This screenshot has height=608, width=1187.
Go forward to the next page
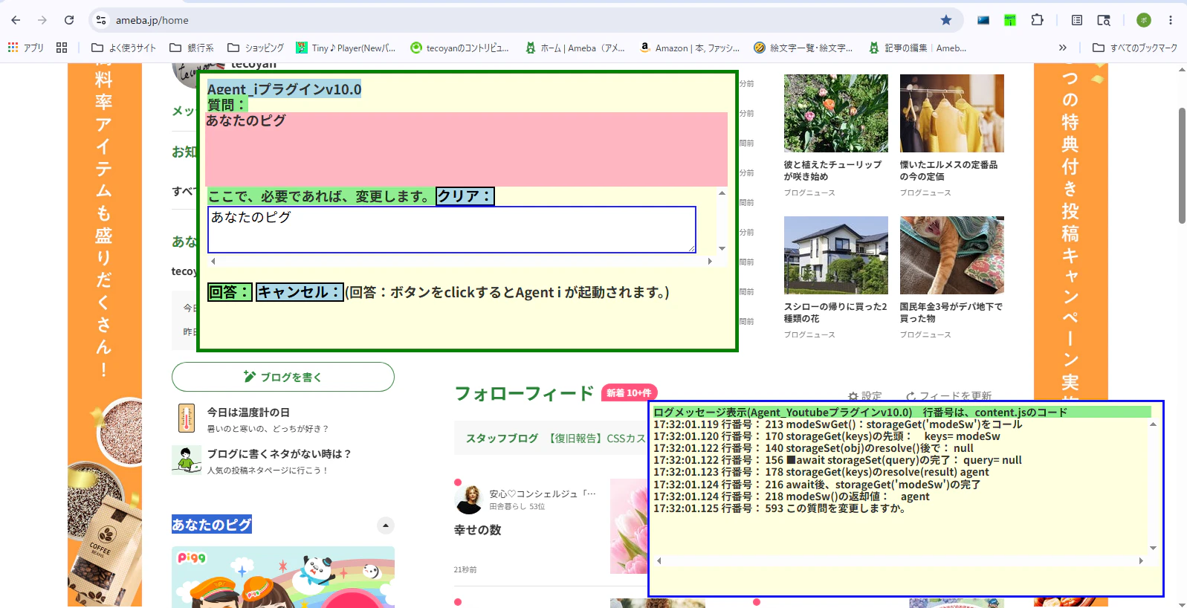click(42, 20)
